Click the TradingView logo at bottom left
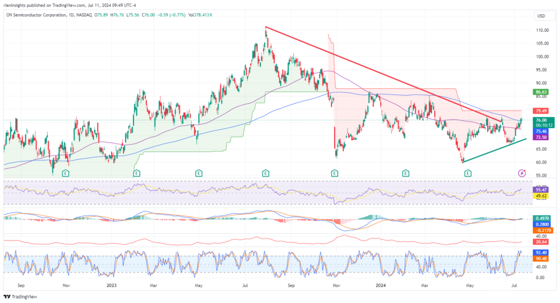 pos(20,296)
